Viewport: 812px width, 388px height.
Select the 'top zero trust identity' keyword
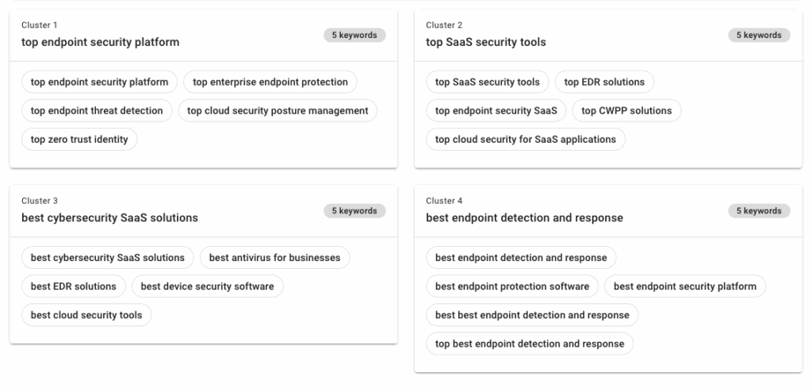pyautogui.click(x=79, y=139)
